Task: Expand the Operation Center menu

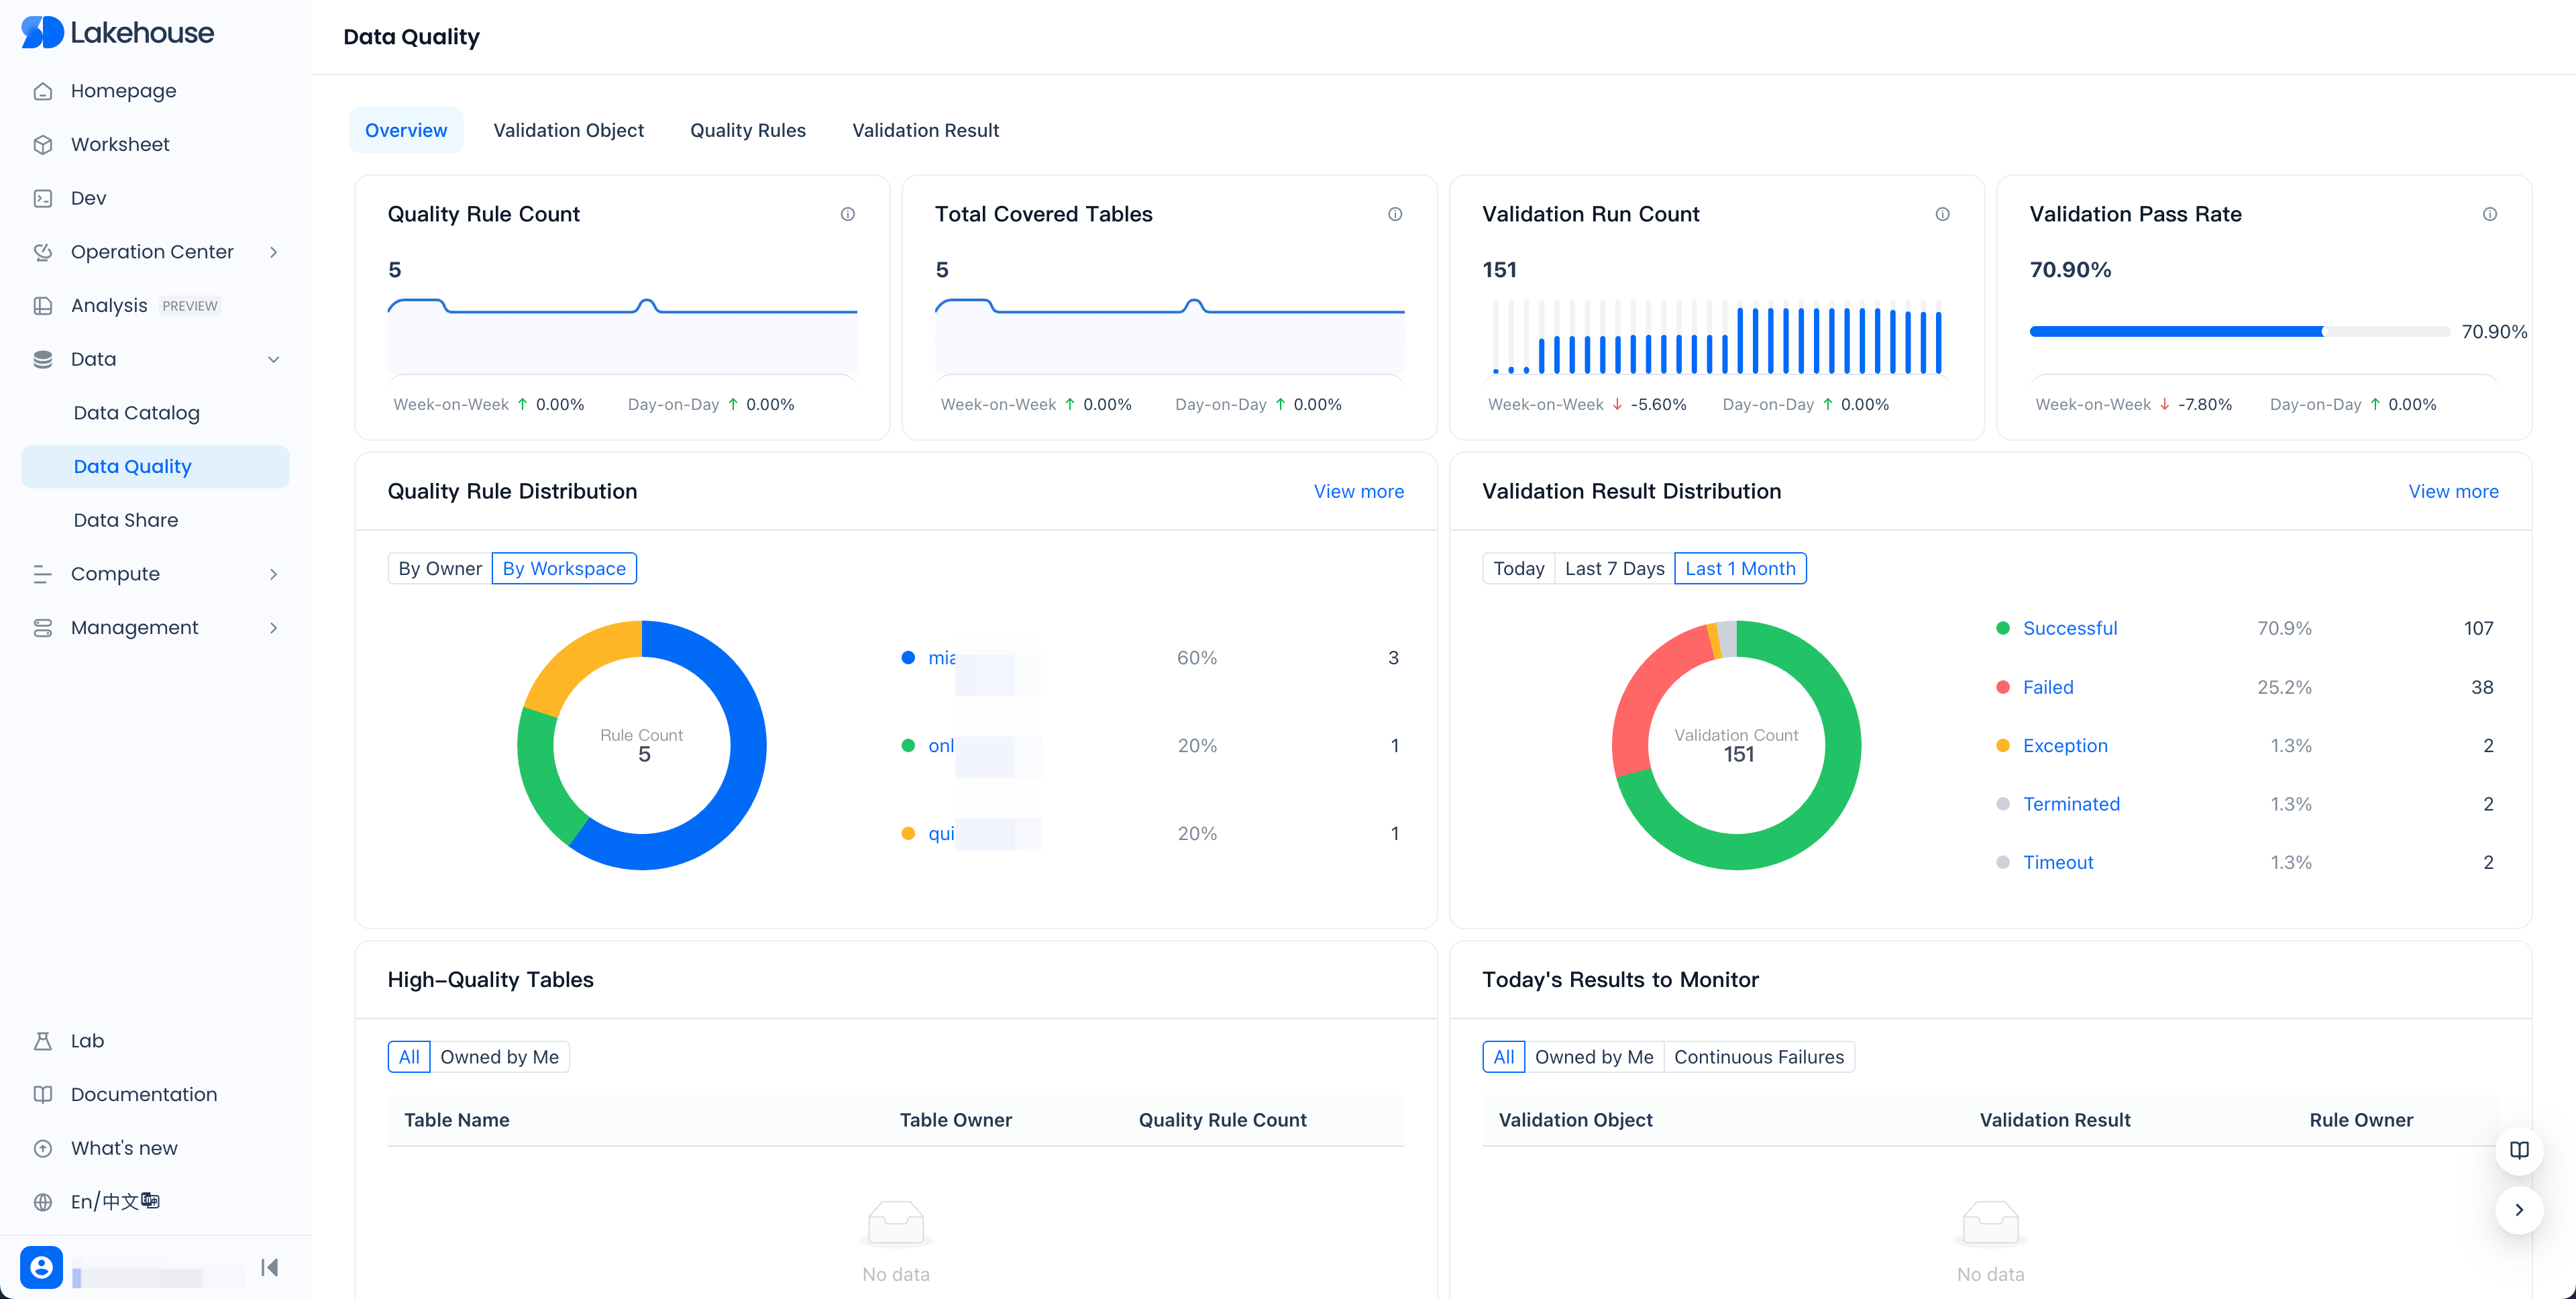Action: point(273,252)
